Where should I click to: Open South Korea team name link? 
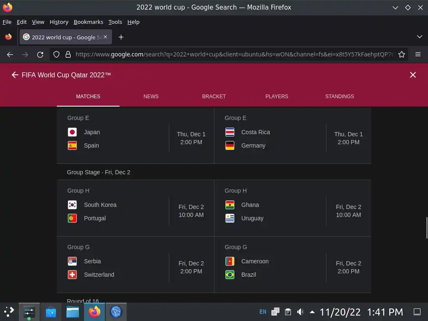pos(100,205)
